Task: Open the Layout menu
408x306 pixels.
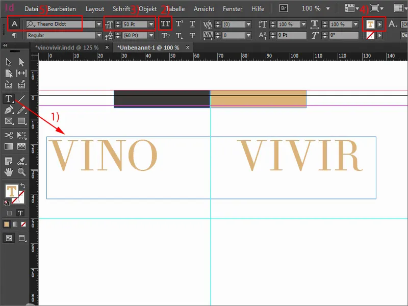Action: tap(95, 9)
